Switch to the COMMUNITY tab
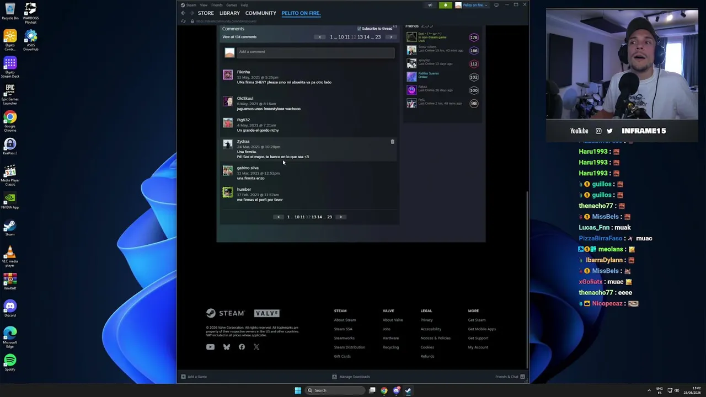This screenshot has width=706, height=397. (261, 13)
